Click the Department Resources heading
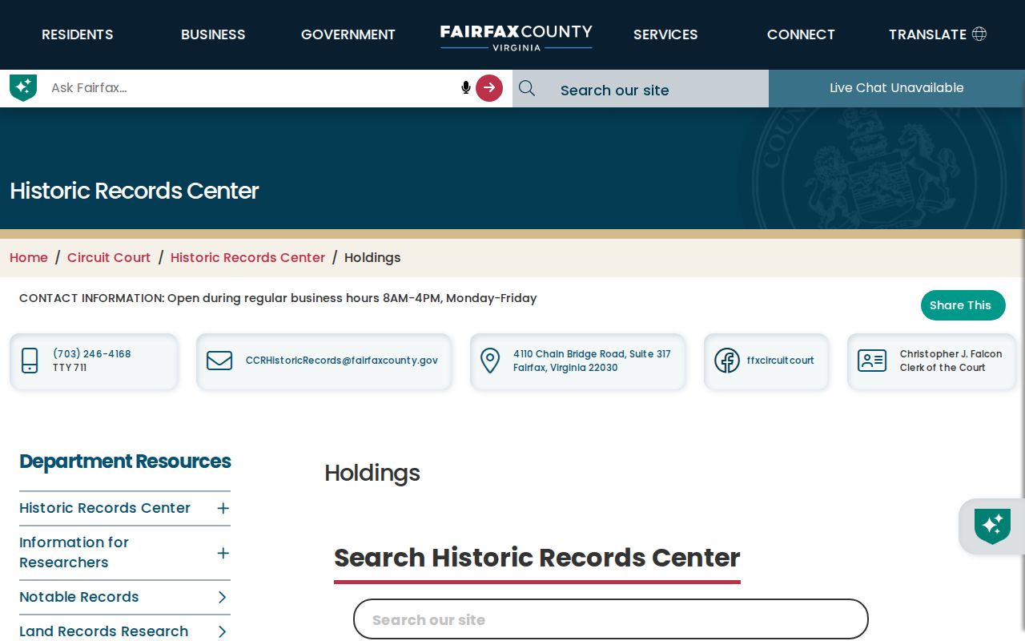 (x=125, y=462)
